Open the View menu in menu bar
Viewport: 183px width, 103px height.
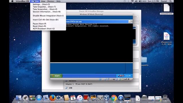coord(43,1)
